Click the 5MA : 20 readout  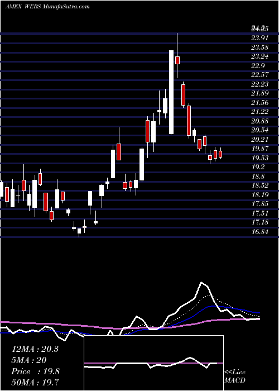click(29, 360)
